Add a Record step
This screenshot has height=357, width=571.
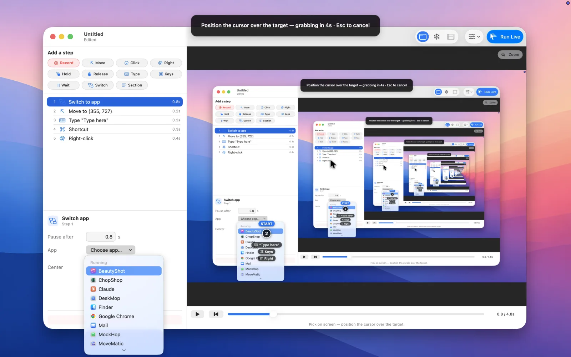(64, 63)
